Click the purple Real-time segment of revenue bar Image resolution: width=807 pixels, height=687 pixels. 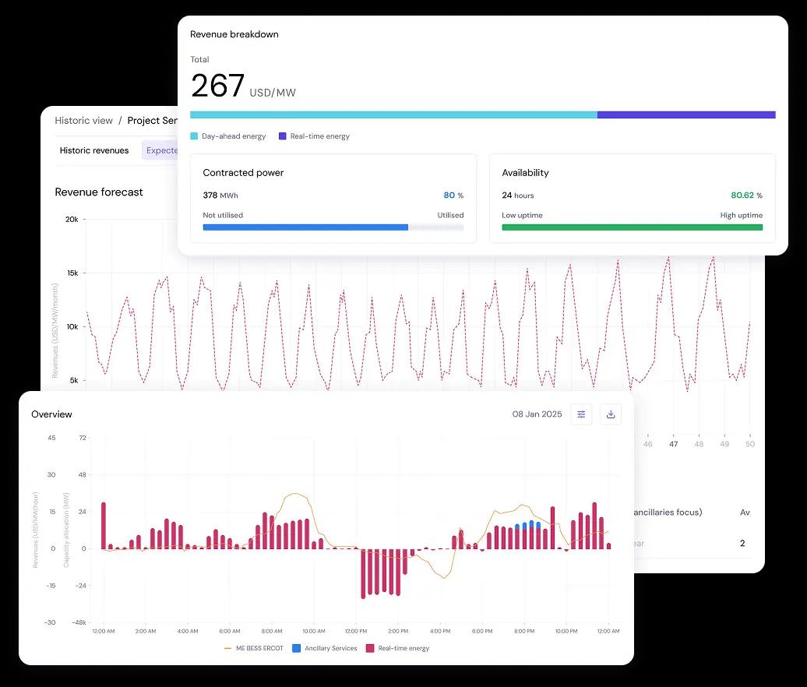pyautogui.click(x=685, y=114)
